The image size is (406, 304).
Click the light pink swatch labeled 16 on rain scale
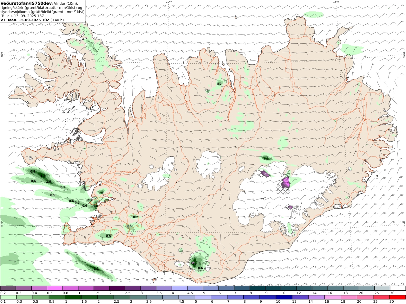(332, 297)
